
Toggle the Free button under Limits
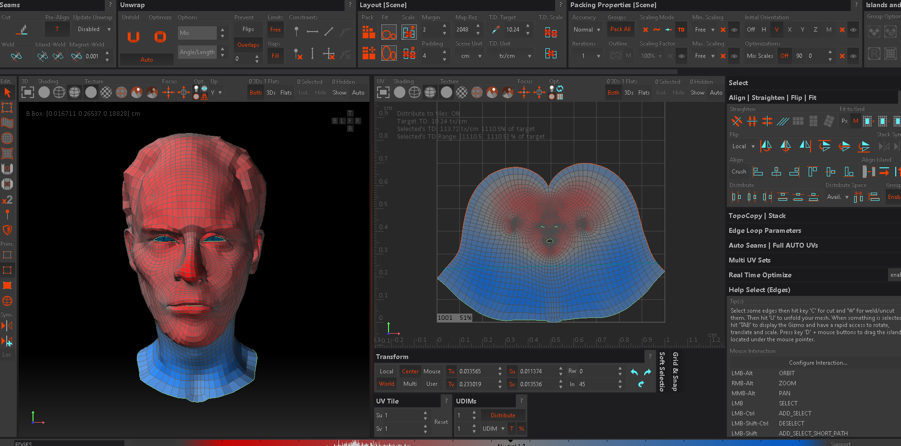(x=276, y=30)
